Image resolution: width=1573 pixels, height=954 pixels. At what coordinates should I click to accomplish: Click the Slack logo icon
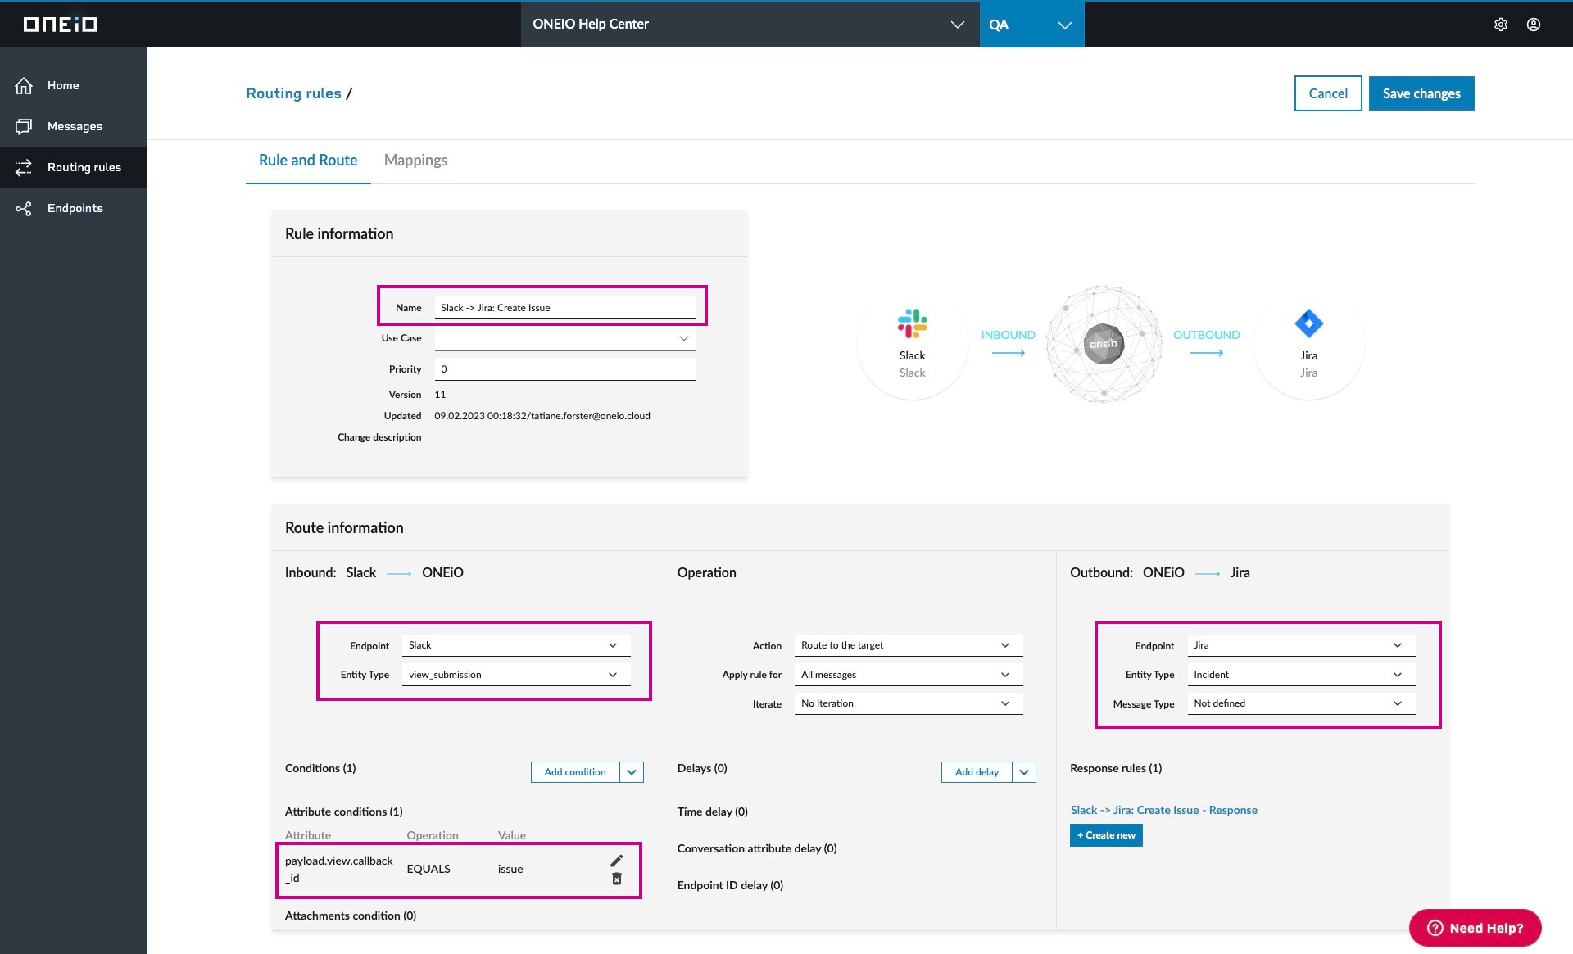[x=912, y=323]
